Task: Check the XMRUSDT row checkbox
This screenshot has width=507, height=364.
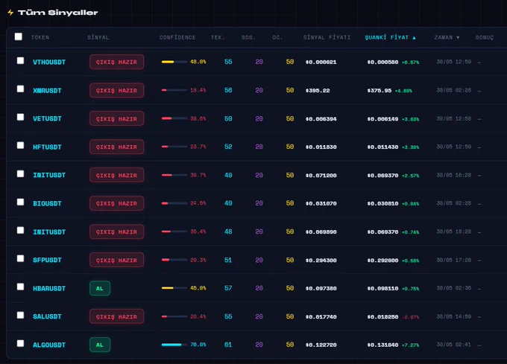Action: click(x=20, y=89)
